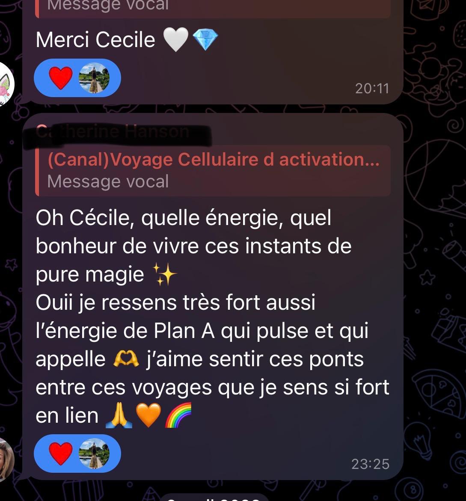Tap the sparkles emoji after pure magie
The height and width of the screenshot is (501, 466).
[x=165, y=274]
